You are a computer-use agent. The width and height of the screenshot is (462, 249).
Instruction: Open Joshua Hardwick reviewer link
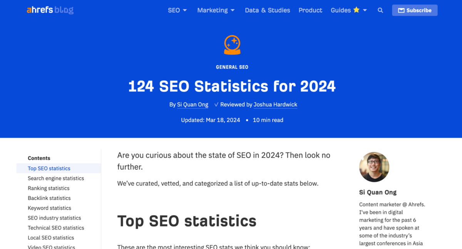[x=275, y=105]
